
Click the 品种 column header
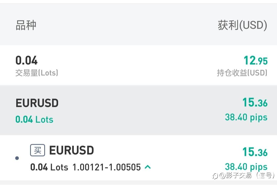tap(26, 25)
